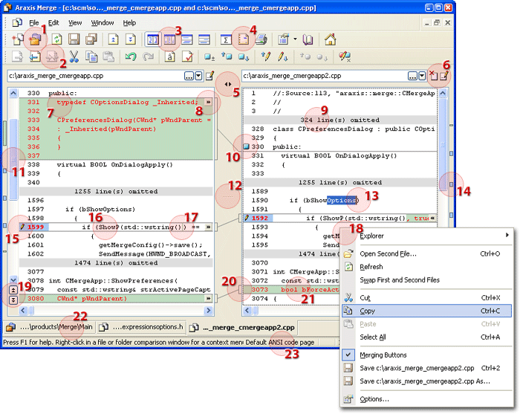Switch to the products\Merge\Main tab
This screenshot has height=414, width=520.
click(50, 327)
